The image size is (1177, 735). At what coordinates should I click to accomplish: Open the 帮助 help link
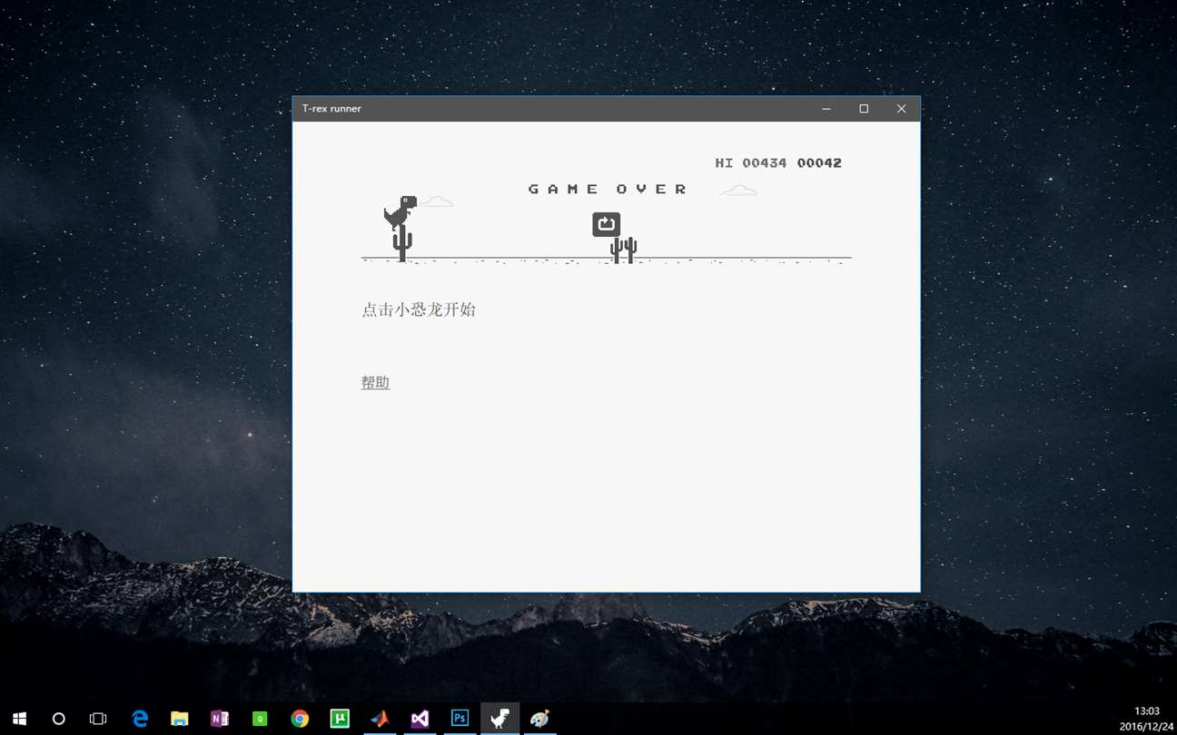375,383
